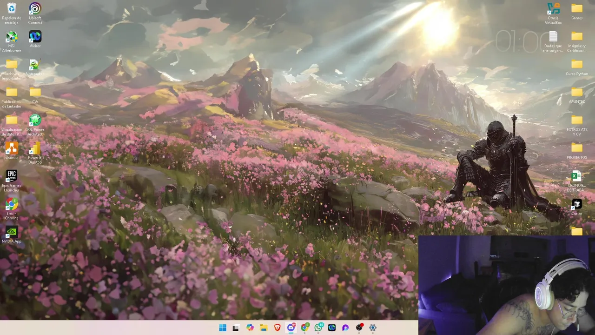
Task: Select the SQL Power Architect shortcut
Action: pyautogui.click(x=35, y=125)
